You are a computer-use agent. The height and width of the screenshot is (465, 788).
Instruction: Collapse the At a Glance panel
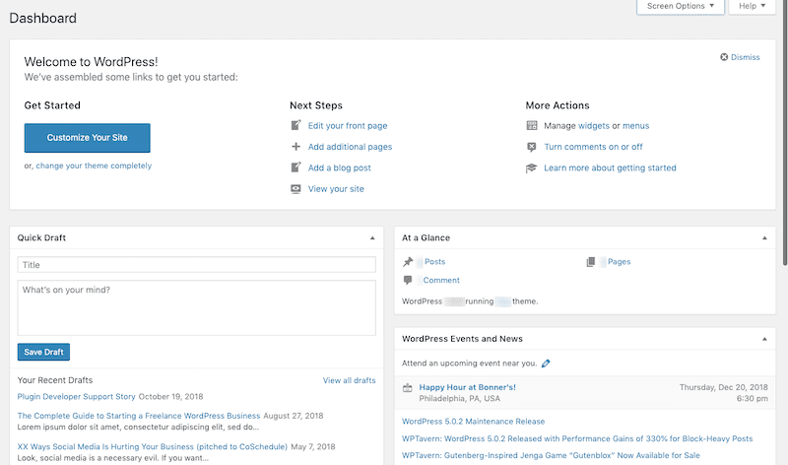coord(764,238)
